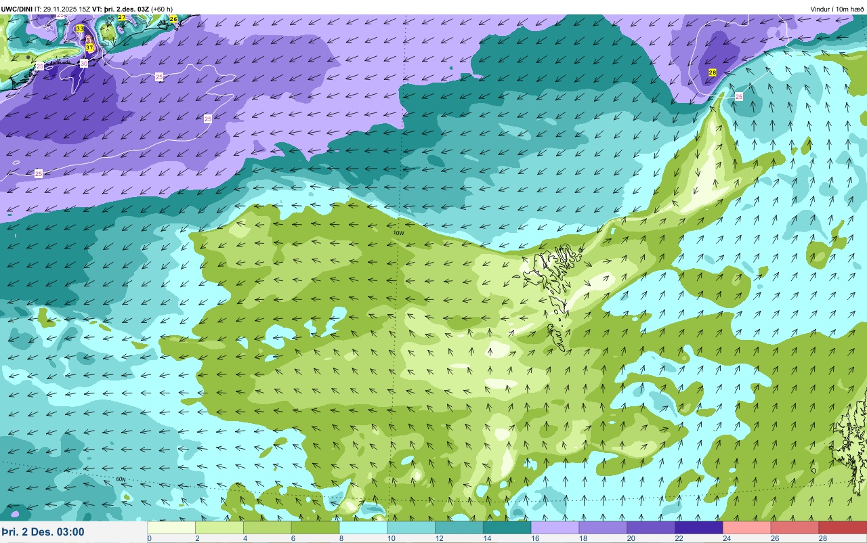
Task: Click the yellow 28 wind maximum marker
Action: pos(713,72)
